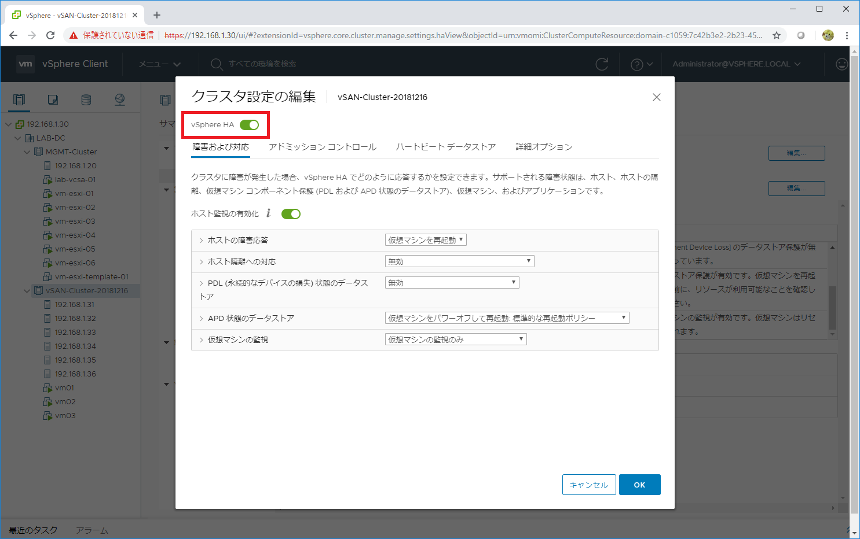Viewport: 860px width, 539px height.
Task: Switch to the Admission Control tab
Action: pos(322,147)
